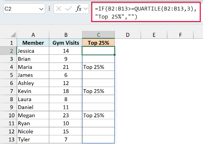Image resolution: width=203 pixels, height=144 pixels.
Task: Open the Insert Function fx icon
Action: tap(79, 9)
